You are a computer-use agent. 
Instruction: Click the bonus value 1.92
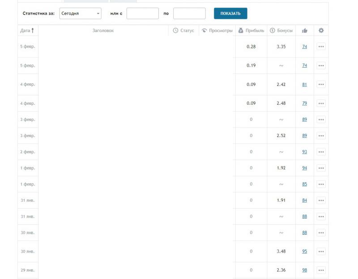281,168
